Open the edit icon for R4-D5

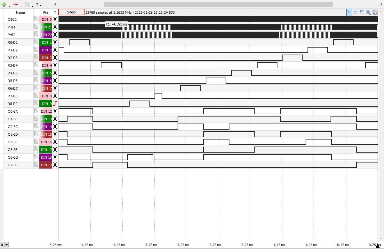(x=36, y=73)
